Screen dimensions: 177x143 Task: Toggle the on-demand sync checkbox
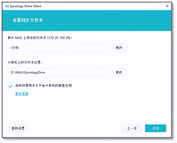[x=11, y=86]
